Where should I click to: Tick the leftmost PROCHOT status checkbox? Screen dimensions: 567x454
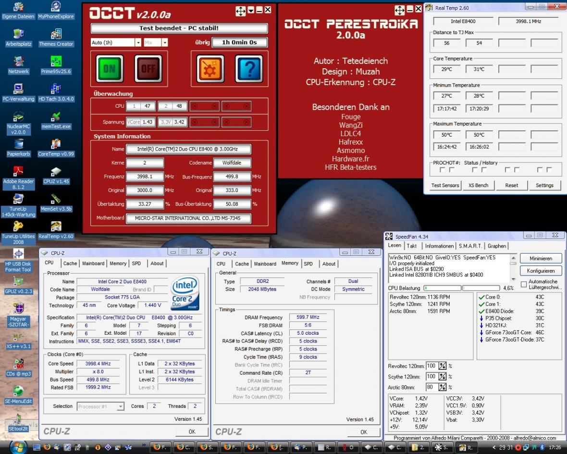[x=442, y=170]
